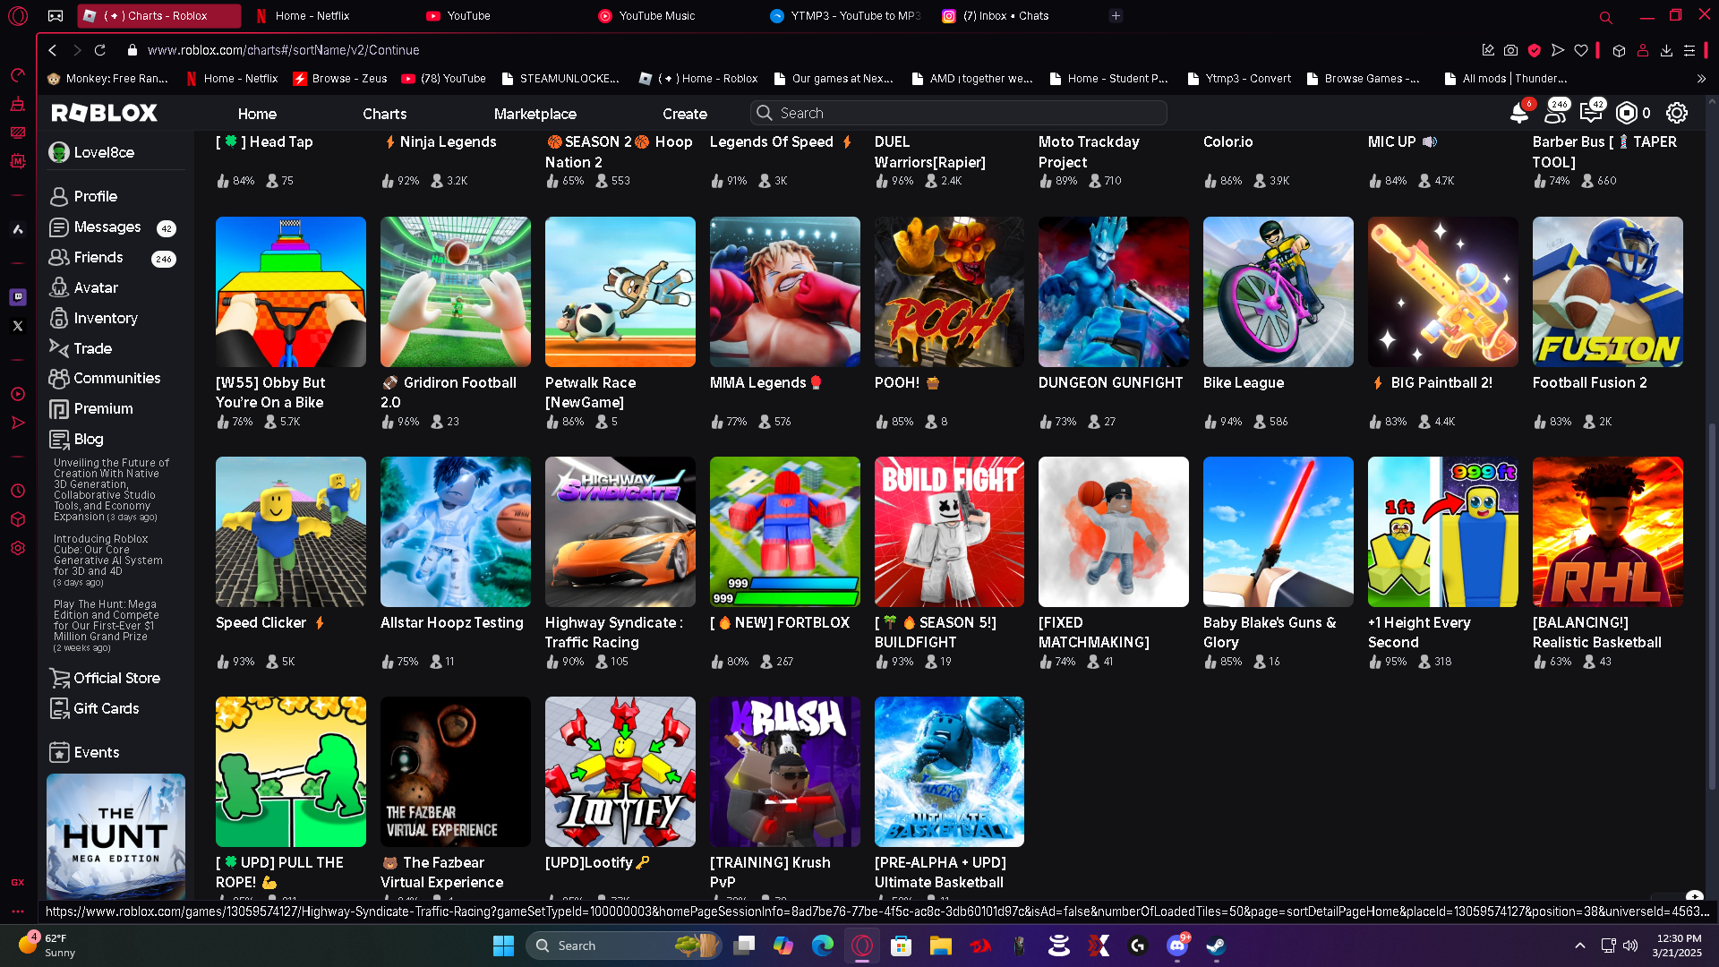Open the Official Store link

[116, 678]
